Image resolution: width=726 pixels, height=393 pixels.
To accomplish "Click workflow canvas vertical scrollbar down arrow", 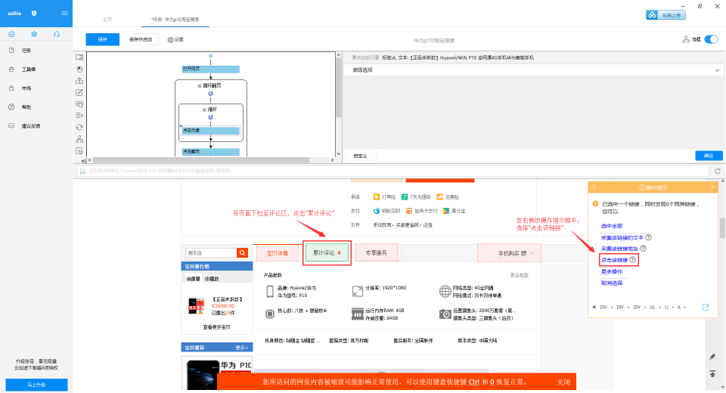I will (x=339, y=153).
